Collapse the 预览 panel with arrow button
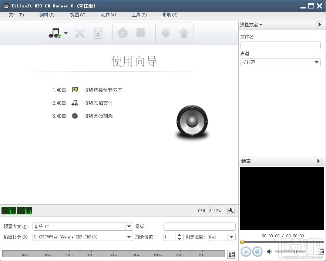 click(318, 161)
